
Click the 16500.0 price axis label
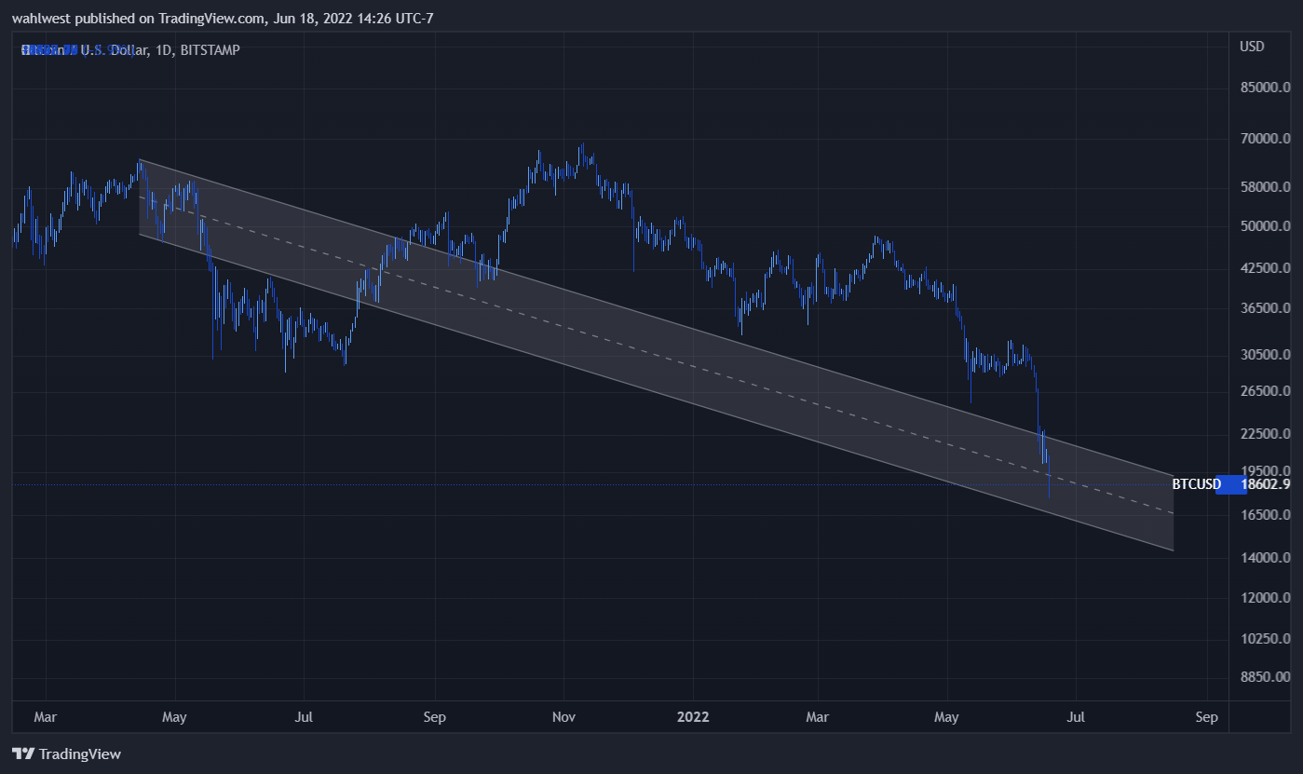click(1267, 515)
